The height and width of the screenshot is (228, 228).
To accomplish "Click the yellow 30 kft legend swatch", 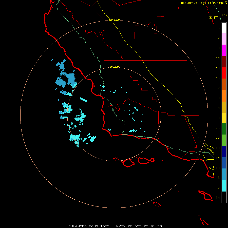I will point(224,118).
